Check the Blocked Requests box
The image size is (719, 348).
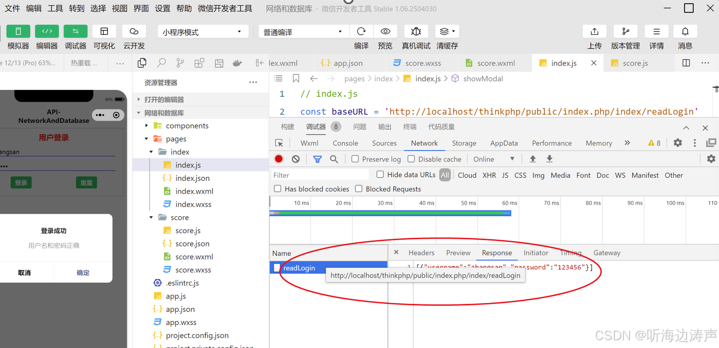pyautogui.click(x=359, y=189)
